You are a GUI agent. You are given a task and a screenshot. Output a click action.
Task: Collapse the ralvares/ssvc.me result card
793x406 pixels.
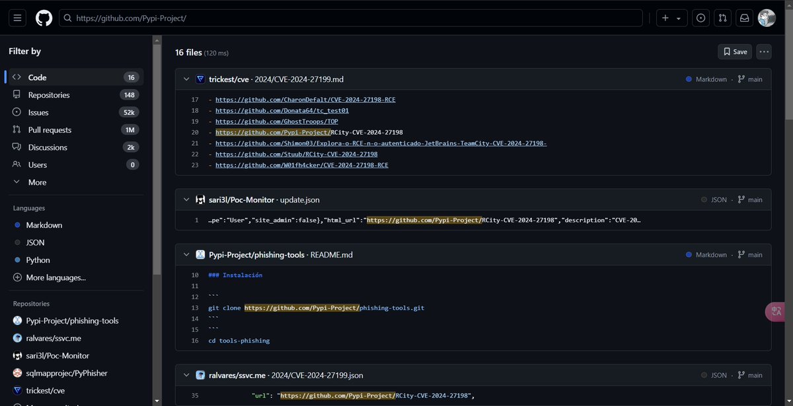click(186, 375)
